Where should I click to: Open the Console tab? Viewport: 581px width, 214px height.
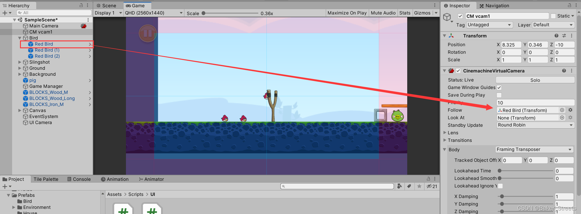[x=79, y=179]
